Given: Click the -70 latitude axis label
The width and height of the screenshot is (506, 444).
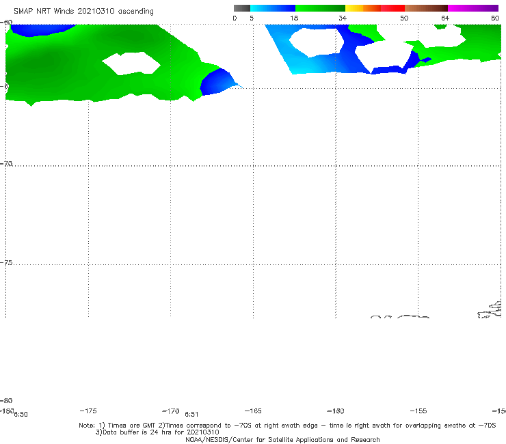Looking at the screenshot, I should 6,164.
